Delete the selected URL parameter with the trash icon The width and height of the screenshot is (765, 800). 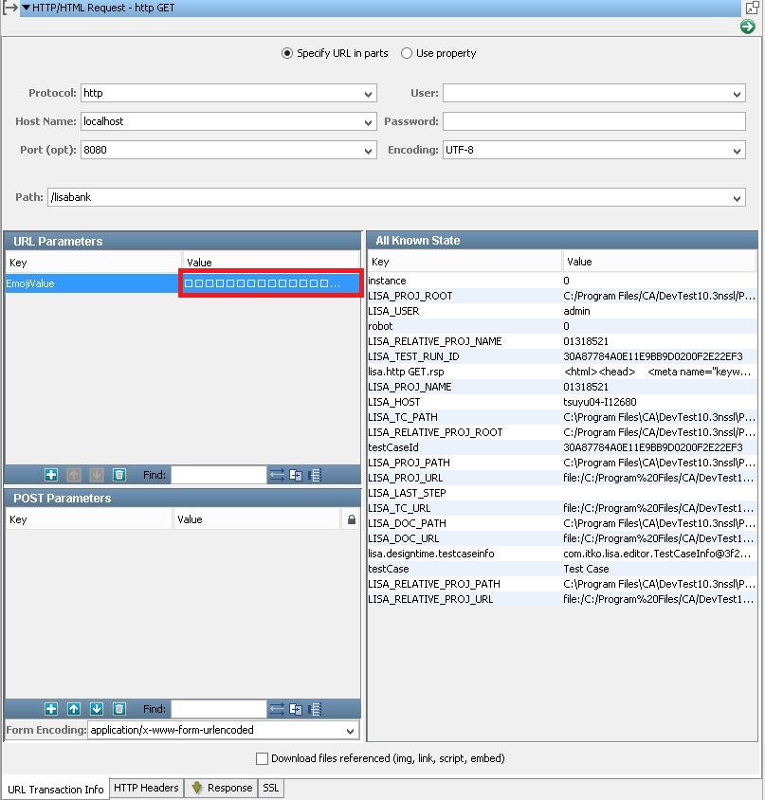click(x=119, y=475)
